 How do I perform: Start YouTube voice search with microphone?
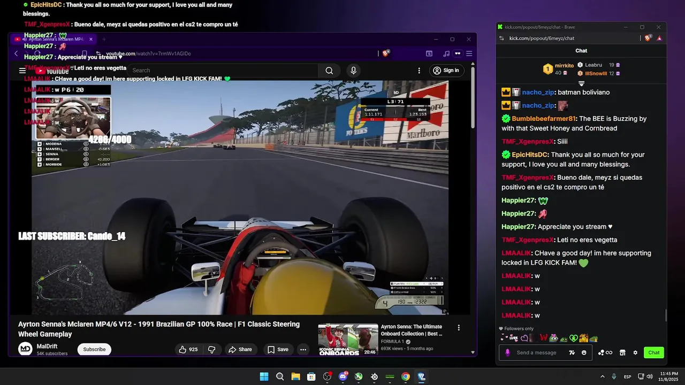[353, 71]
